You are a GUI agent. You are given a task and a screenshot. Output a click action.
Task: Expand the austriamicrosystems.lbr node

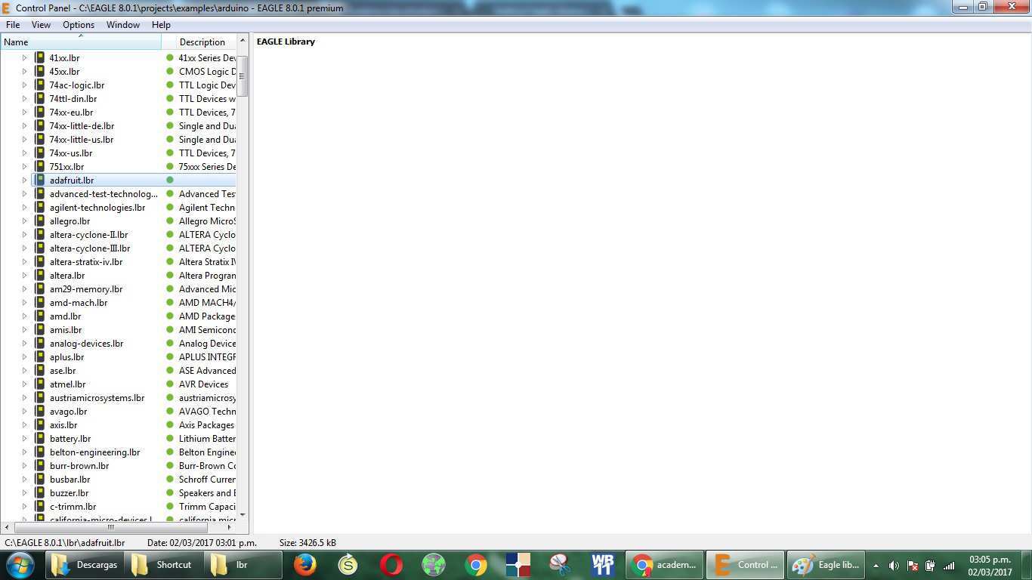click(24, 397)
